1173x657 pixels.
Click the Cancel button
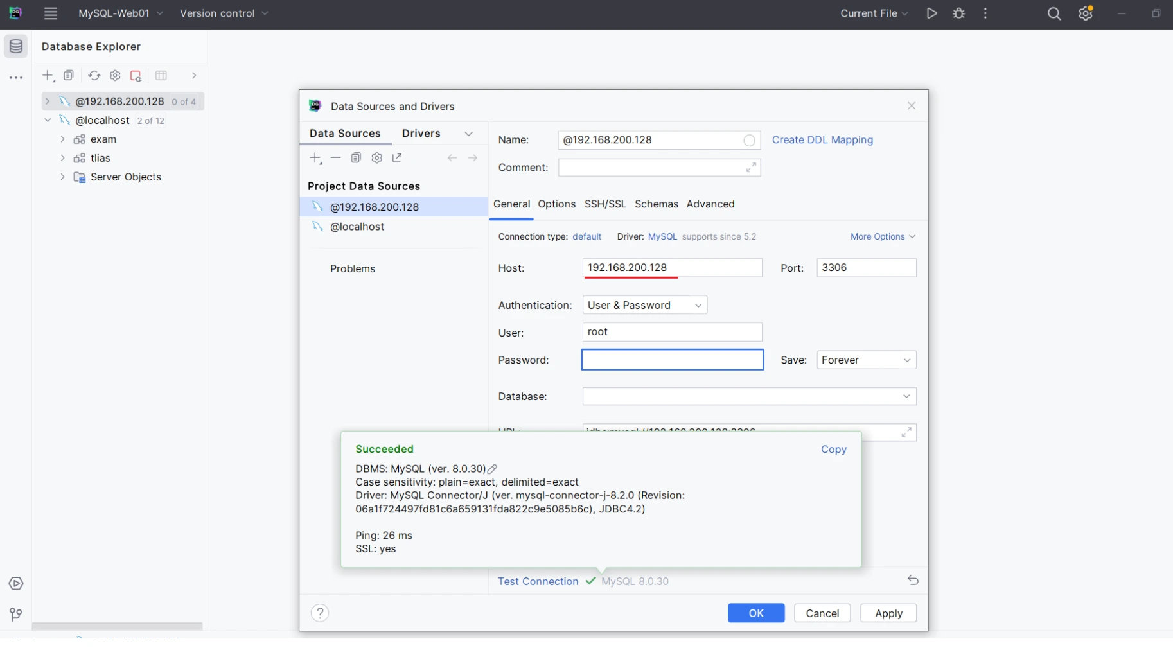click(822, 613)
